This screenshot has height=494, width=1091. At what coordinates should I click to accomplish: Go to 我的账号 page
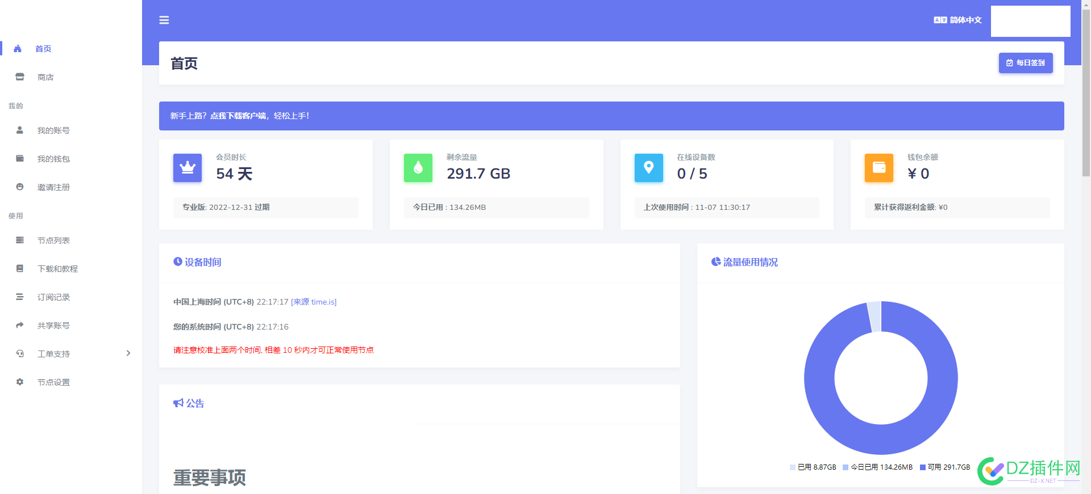click(53, 130)
